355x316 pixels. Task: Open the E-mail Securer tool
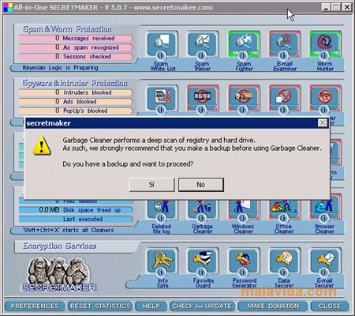[x=324, y=260]
